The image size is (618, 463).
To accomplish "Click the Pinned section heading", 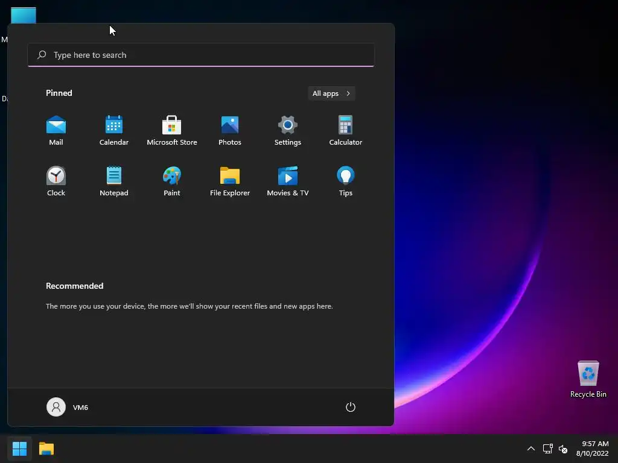I will pyautogui.click(x=59, y=93).
